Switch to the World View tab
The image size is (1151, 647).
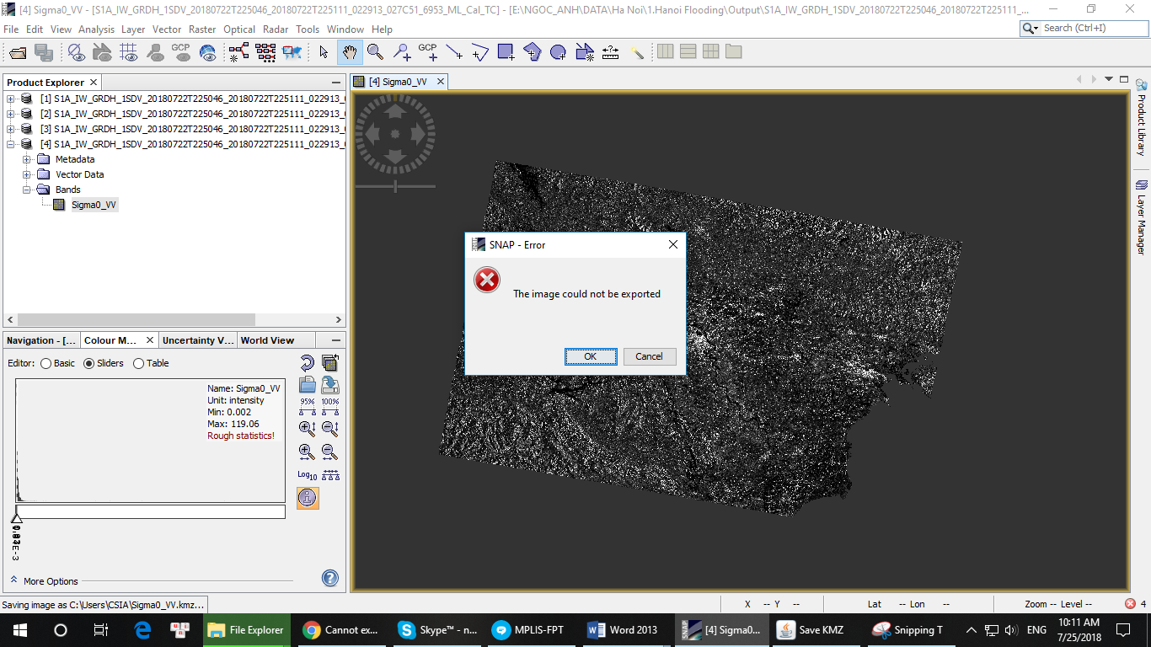point(267,340)
